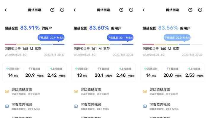Click the latency icon next to 14 ms at 20:37
The image size is (207, 118).
pos(7,69)
